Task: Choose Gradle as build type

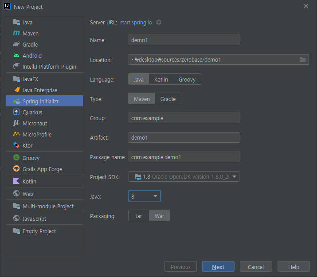Action: (x=168, y=99)
